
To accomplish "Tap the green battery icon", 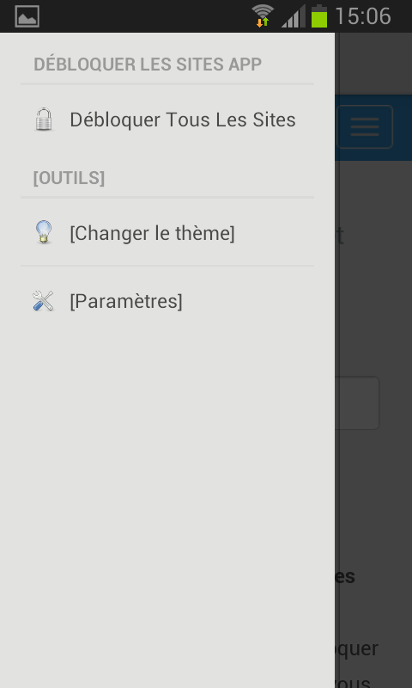I will click(x=319, y=16).
